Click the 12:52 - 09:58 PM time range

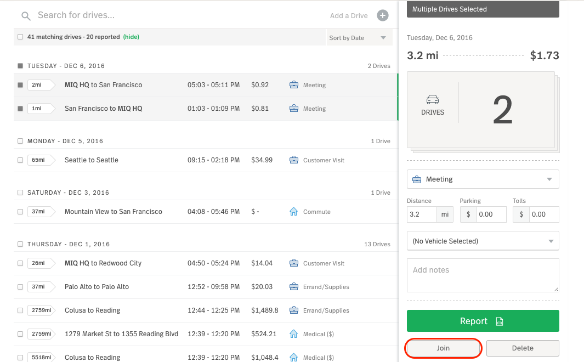(213, 287)
